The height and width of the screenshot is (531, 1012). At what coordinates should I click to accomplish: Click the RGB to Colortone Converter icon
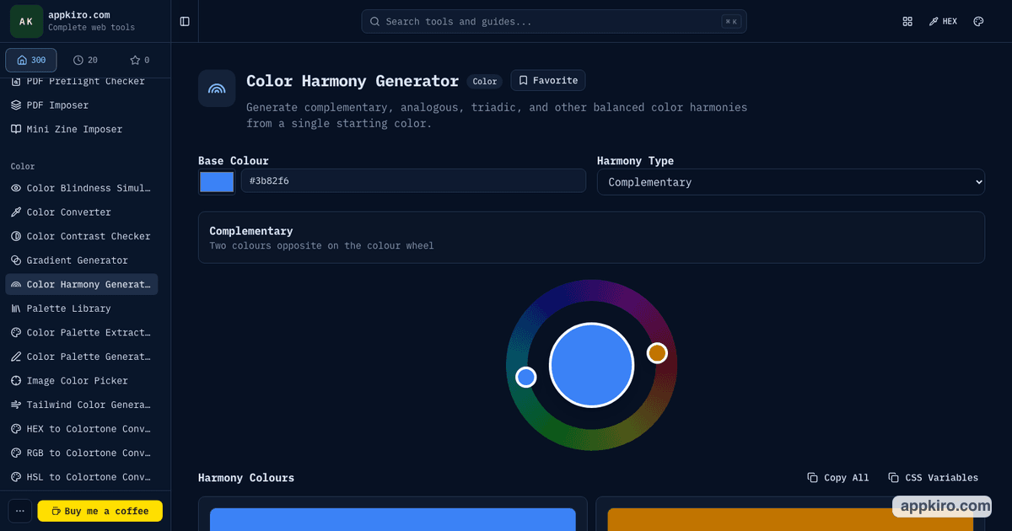[x=16, y=453]
